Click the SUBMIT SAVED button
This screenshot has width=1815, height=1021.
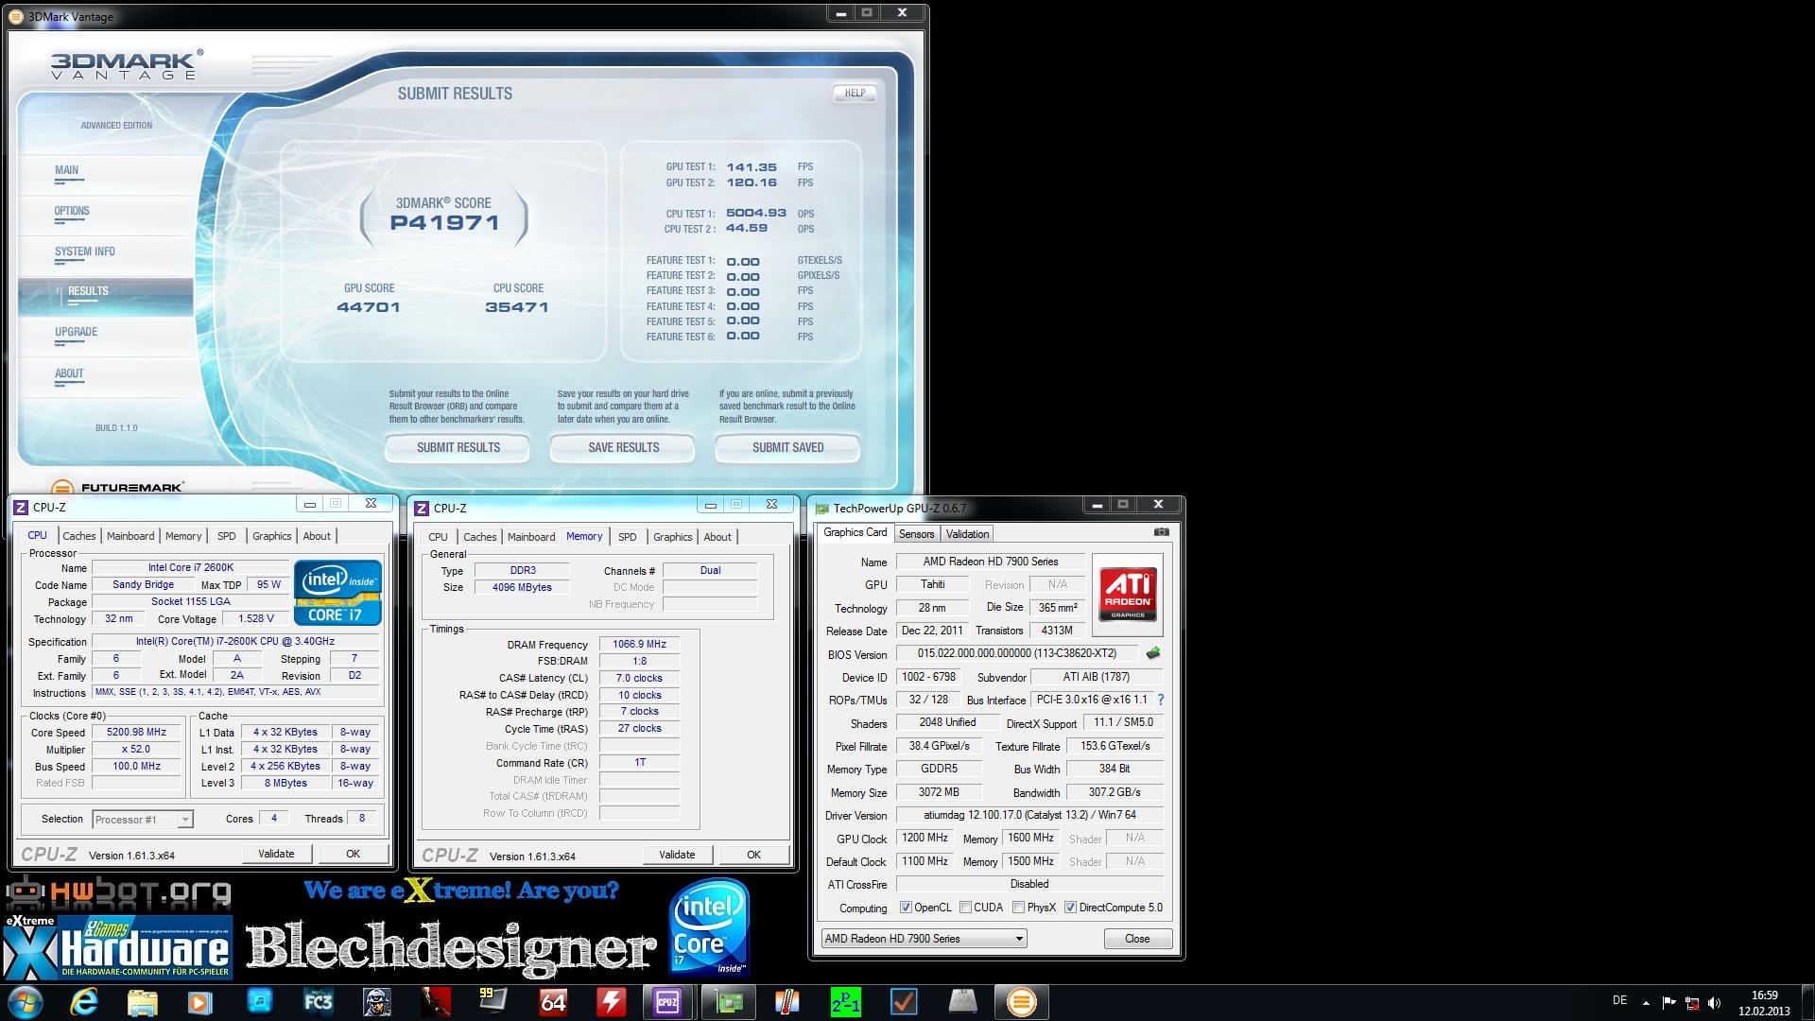[x=787, y=447]
